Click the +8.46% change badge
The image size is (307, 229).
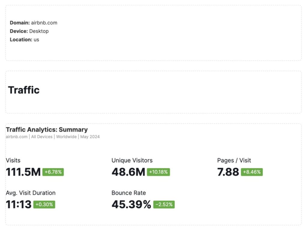click(252, 172)
